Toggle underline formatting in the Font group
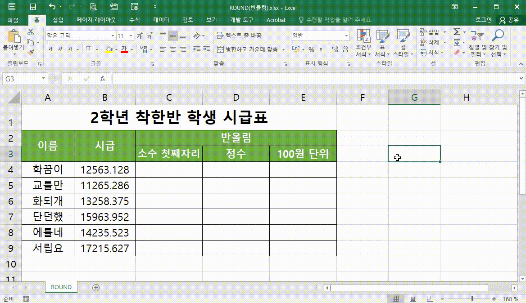 click(x=70, y=49)
